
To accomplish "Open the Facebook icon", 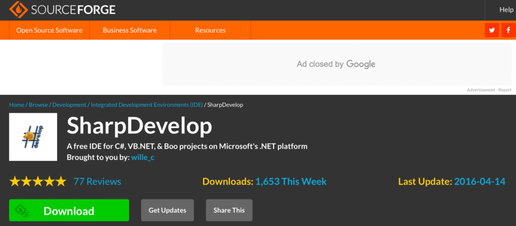I will [x=508, y=31].
